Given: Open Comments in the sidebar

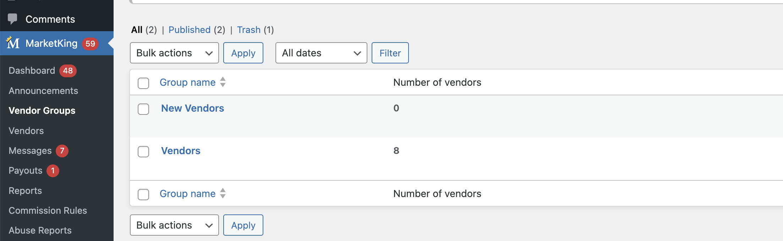Looking at the screenshot, I should 50,19.
